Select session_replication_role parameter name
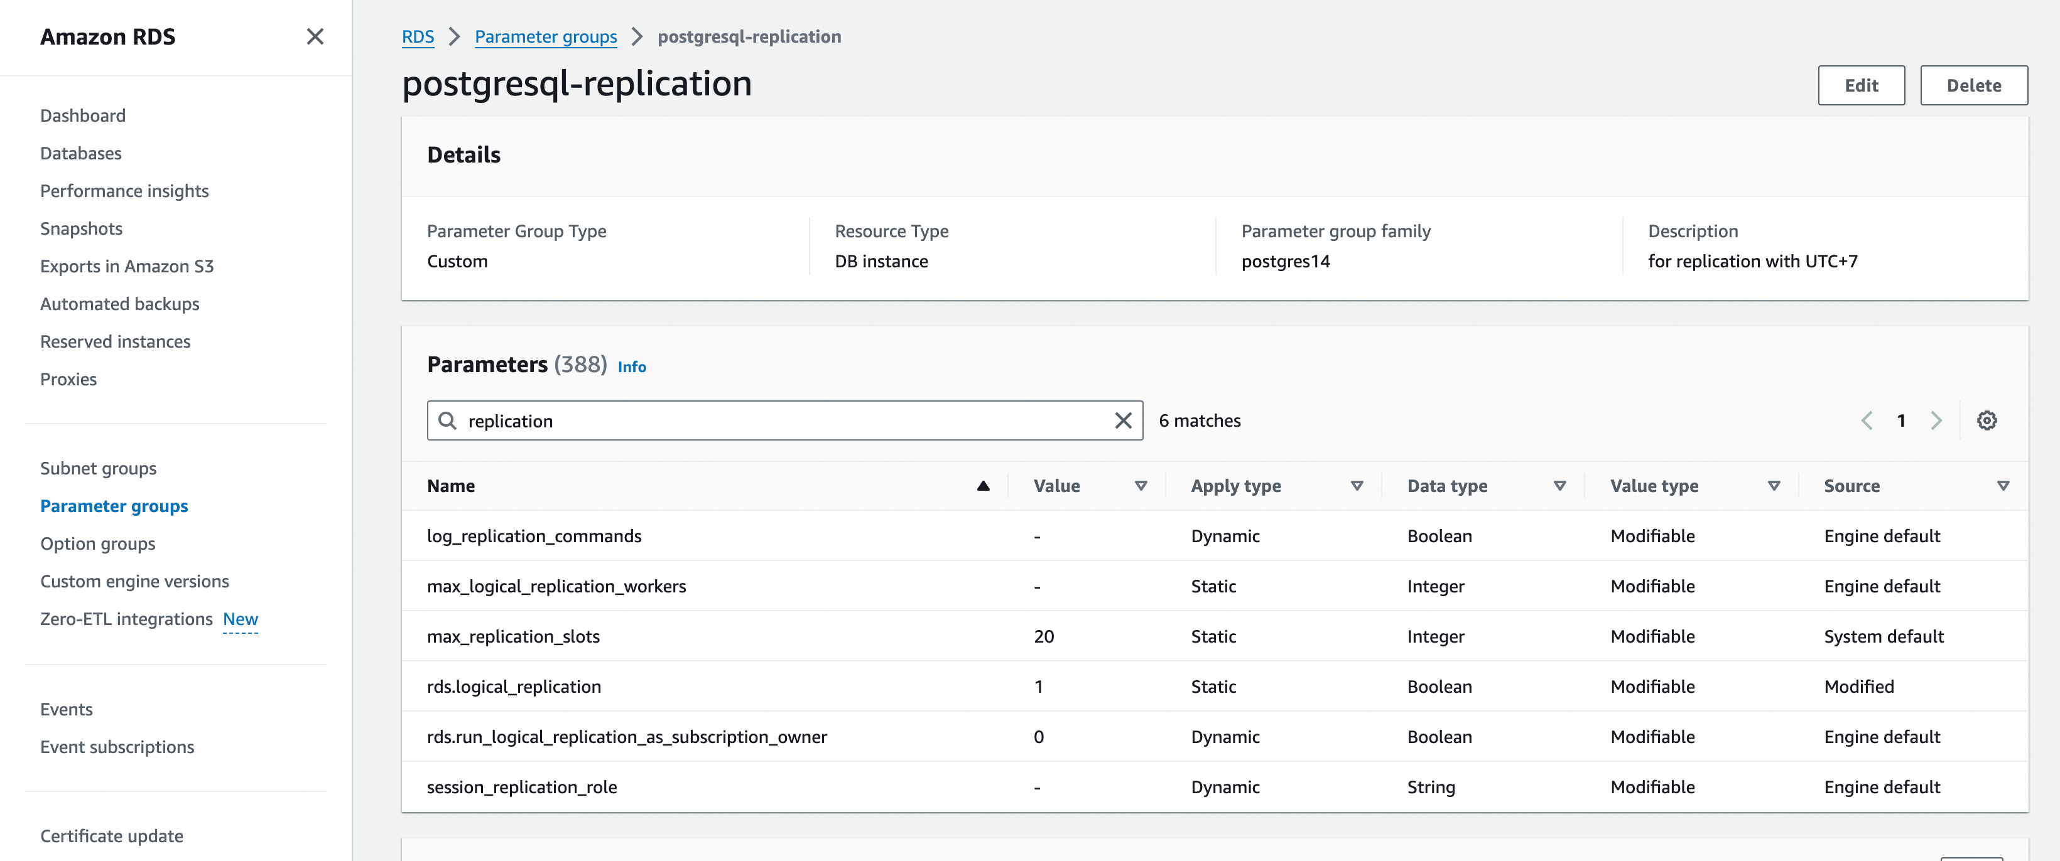This screenshot has height=861, width=2060. click(x=521, y=787)
